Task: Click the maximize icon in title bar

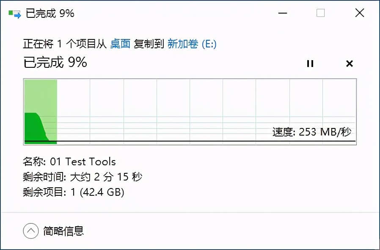Action: (320, 13)
